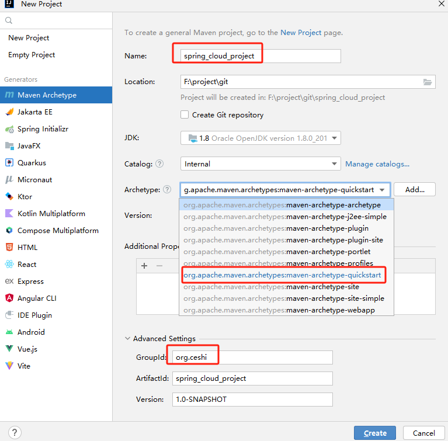Click the Add... archetype button
Image resolution: width=448 pixels, height=441 pixels.
coord(415,189)
